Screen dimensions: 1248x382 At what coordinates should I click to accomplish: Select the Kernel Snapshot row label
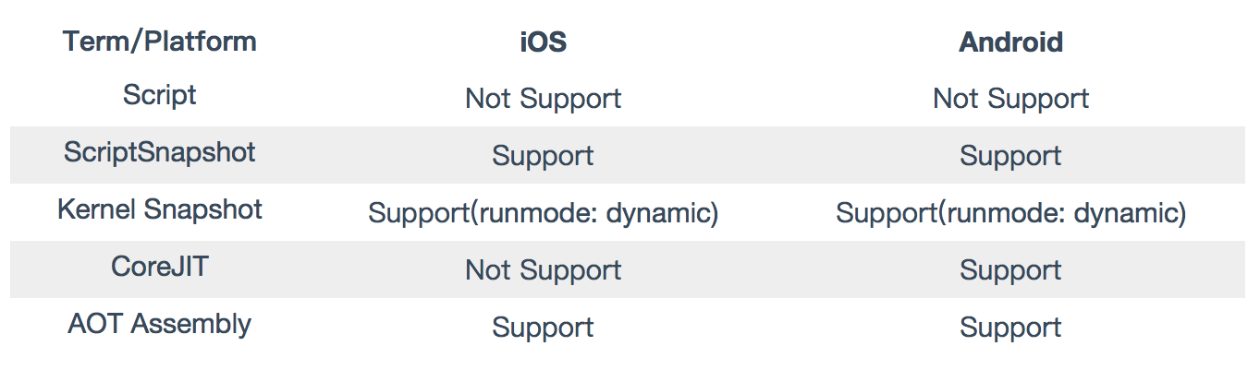(160, 209)
